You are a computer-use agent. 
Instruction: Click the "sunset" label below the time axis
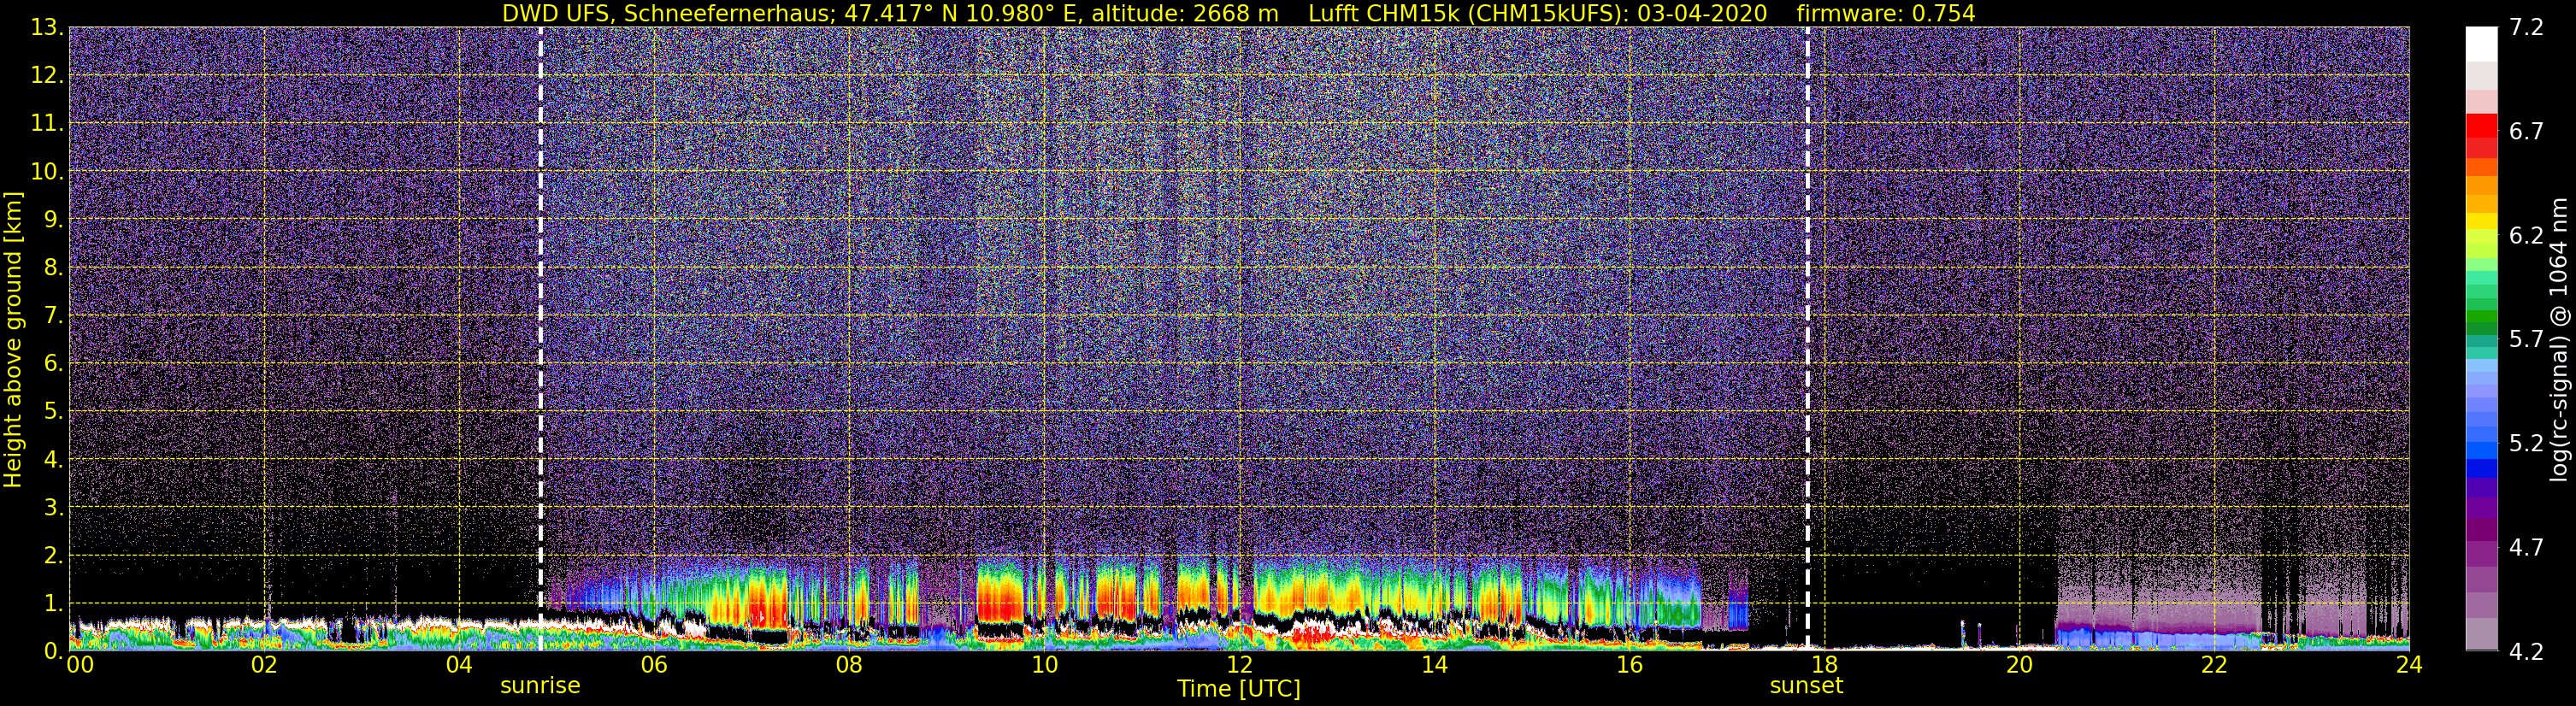pos(1806,686)
